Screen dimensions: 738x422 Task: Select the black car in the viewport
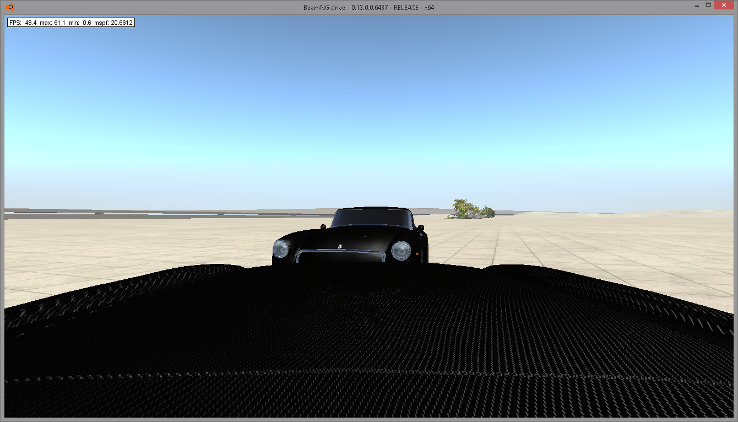[350, 235]
